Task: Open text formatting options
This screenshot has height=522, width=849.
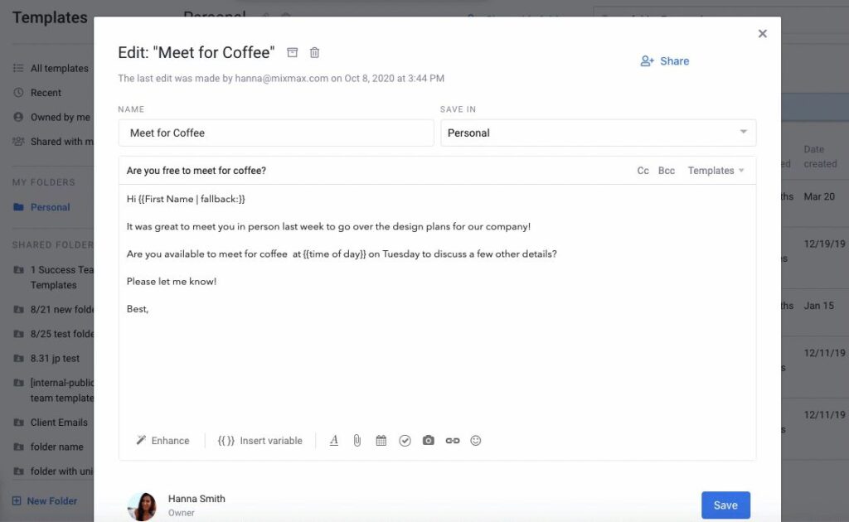Action: [x=334, y=441]
